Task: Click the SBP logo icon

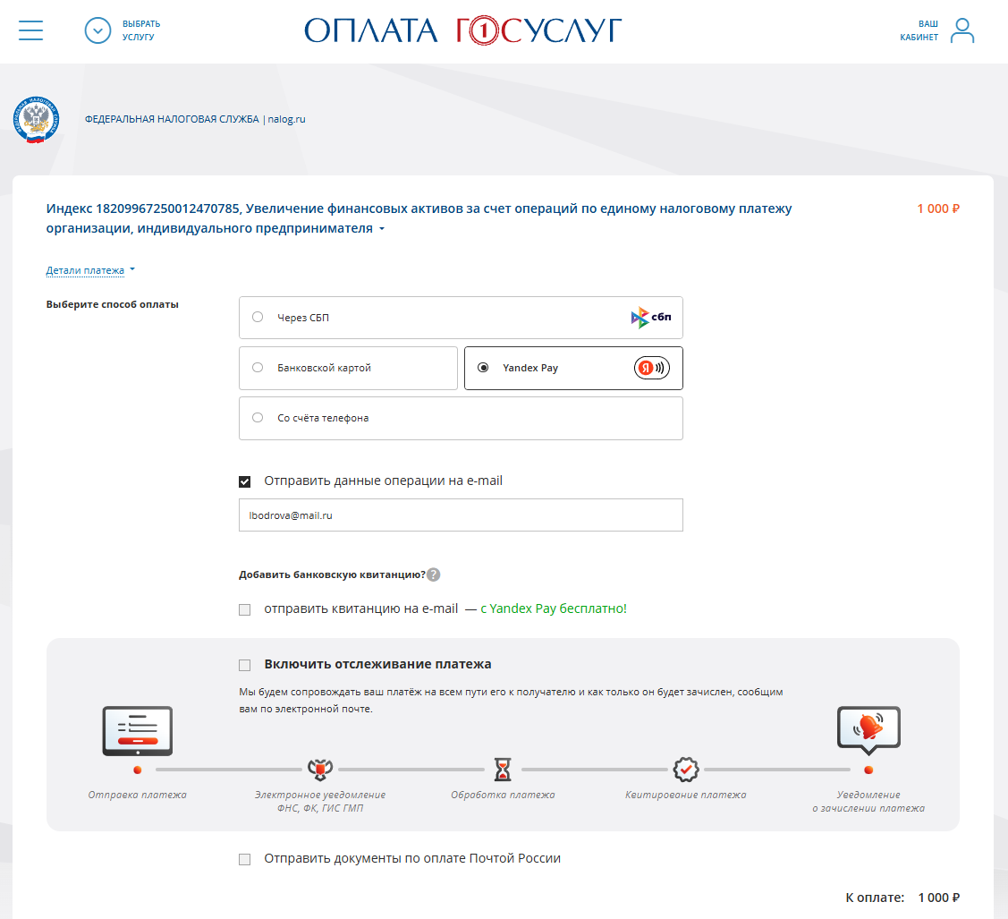Action: pos(651,318)
